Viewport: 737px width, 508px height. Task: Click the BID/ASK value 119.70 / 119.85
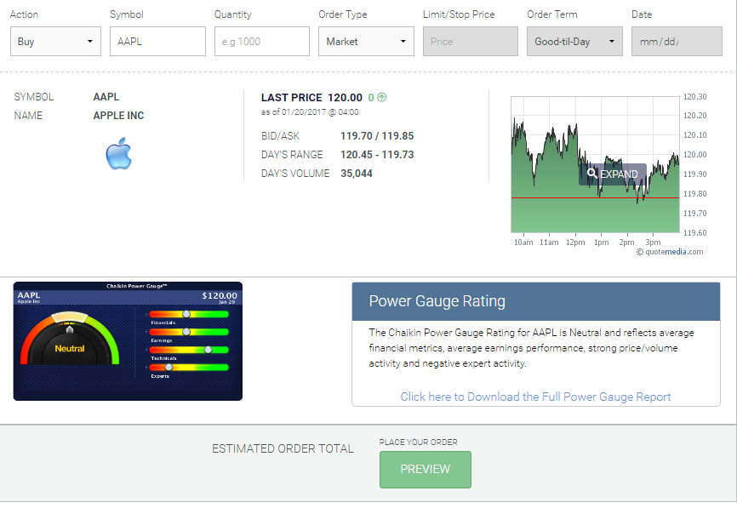(377, 136)
